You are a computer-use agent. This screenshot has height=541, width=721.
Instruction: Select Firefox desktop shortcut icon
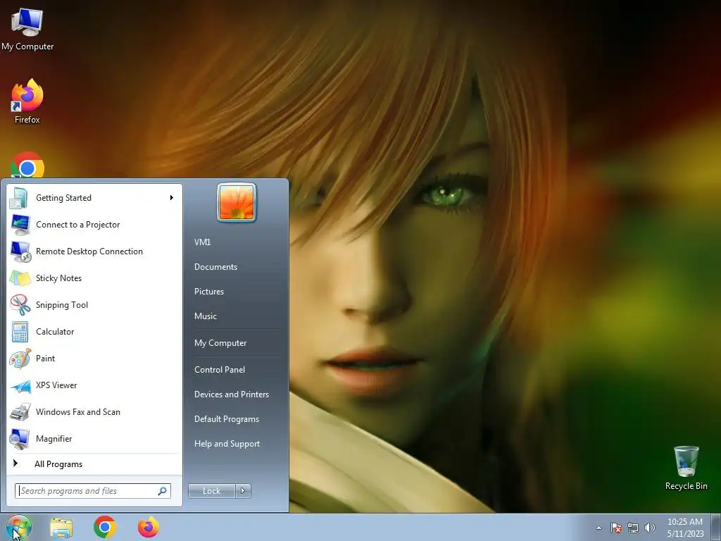pyautogui.click(x=27, y=95)
